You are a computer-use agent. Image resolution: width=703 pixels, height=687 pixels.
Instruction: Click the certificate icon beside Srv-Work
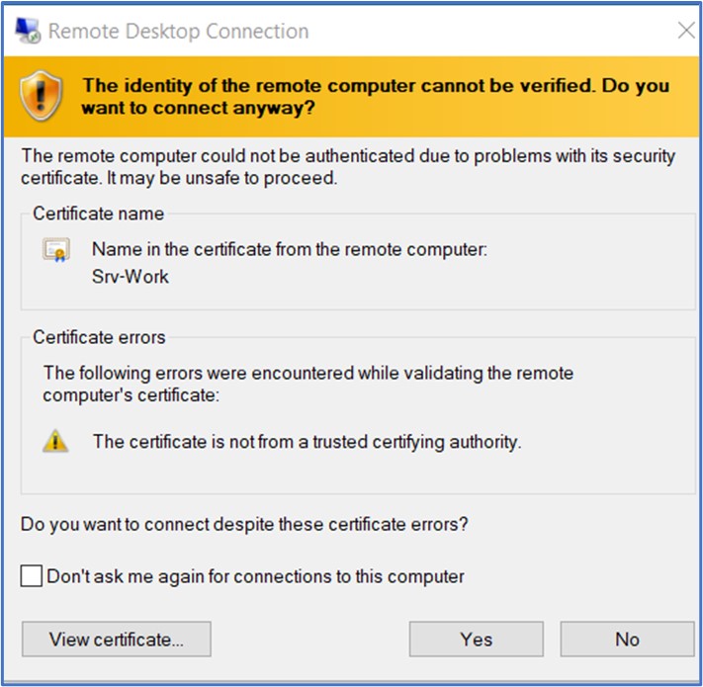click(56, 252)
